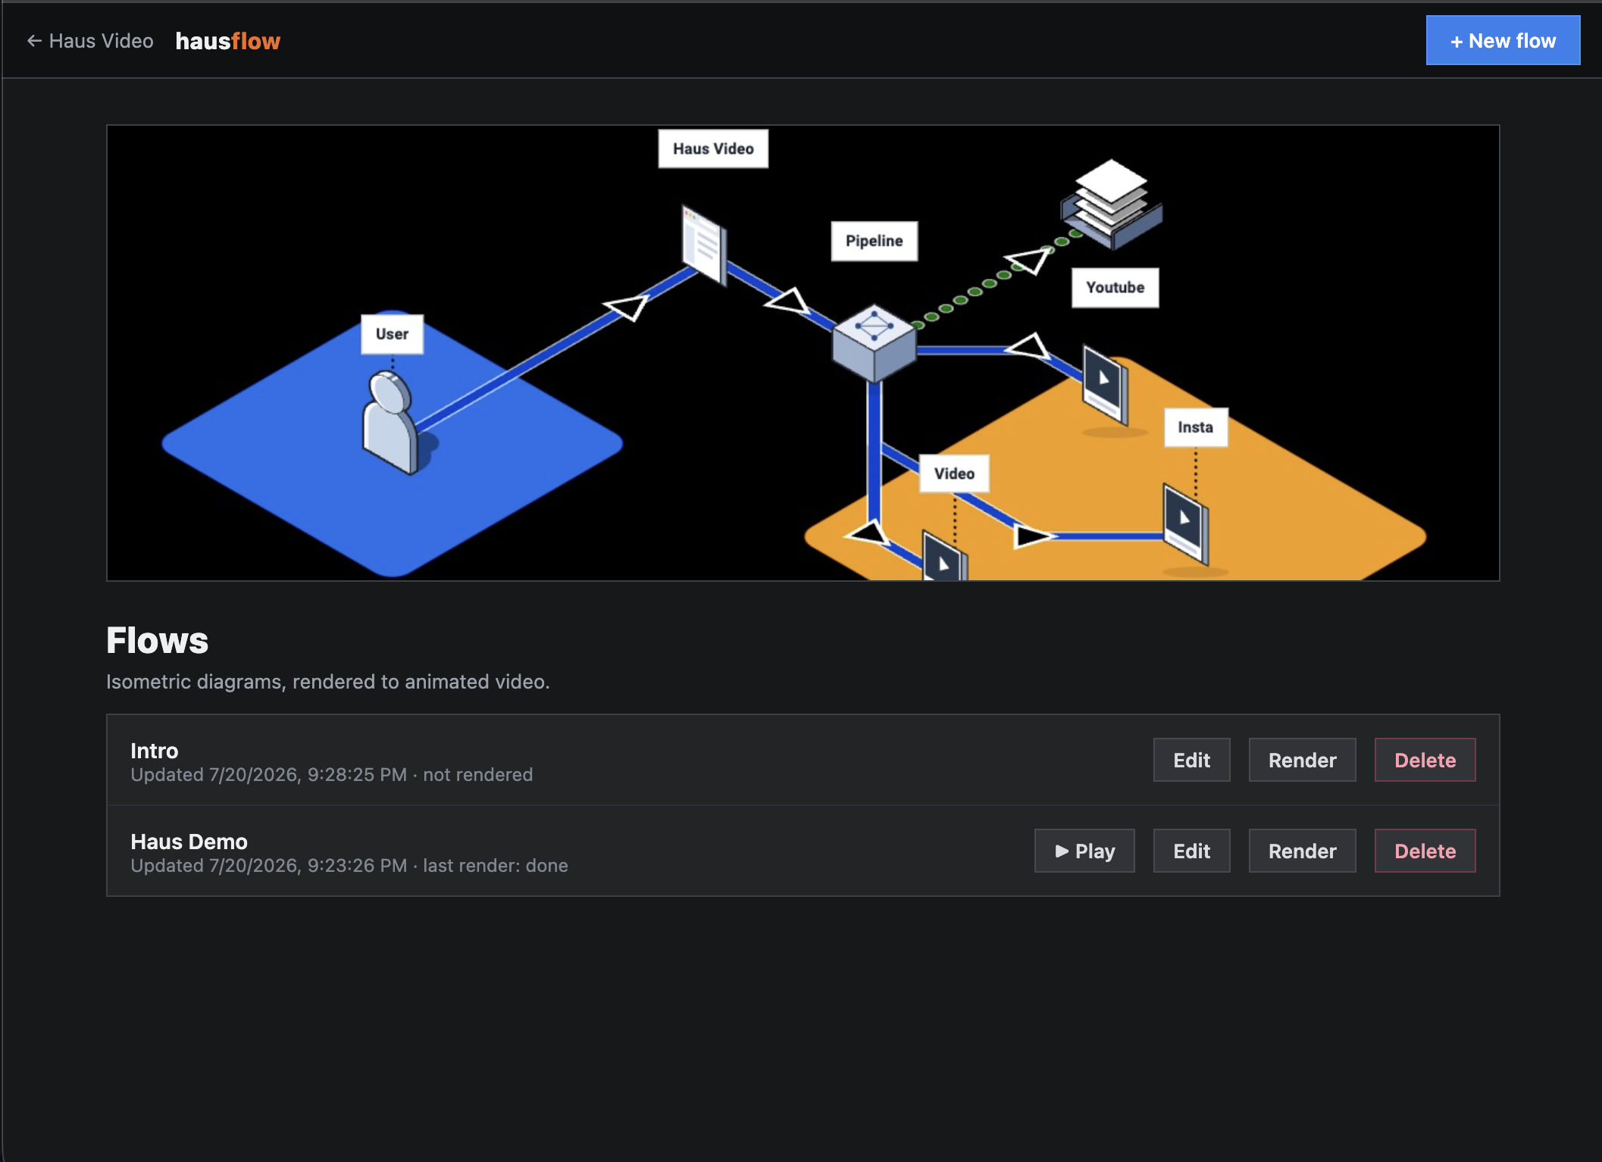This screenshot has height=1162, width=1602.
Task: Render the Intro flow
Action: (x=1302, y=760)
